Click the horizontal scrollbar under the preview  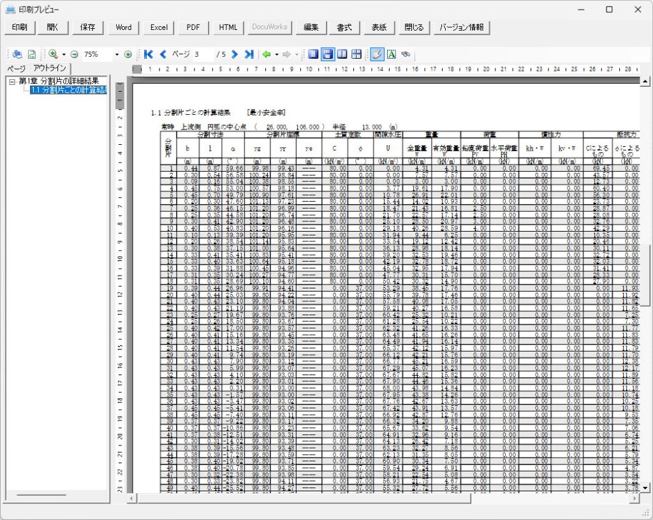[383, 498]
